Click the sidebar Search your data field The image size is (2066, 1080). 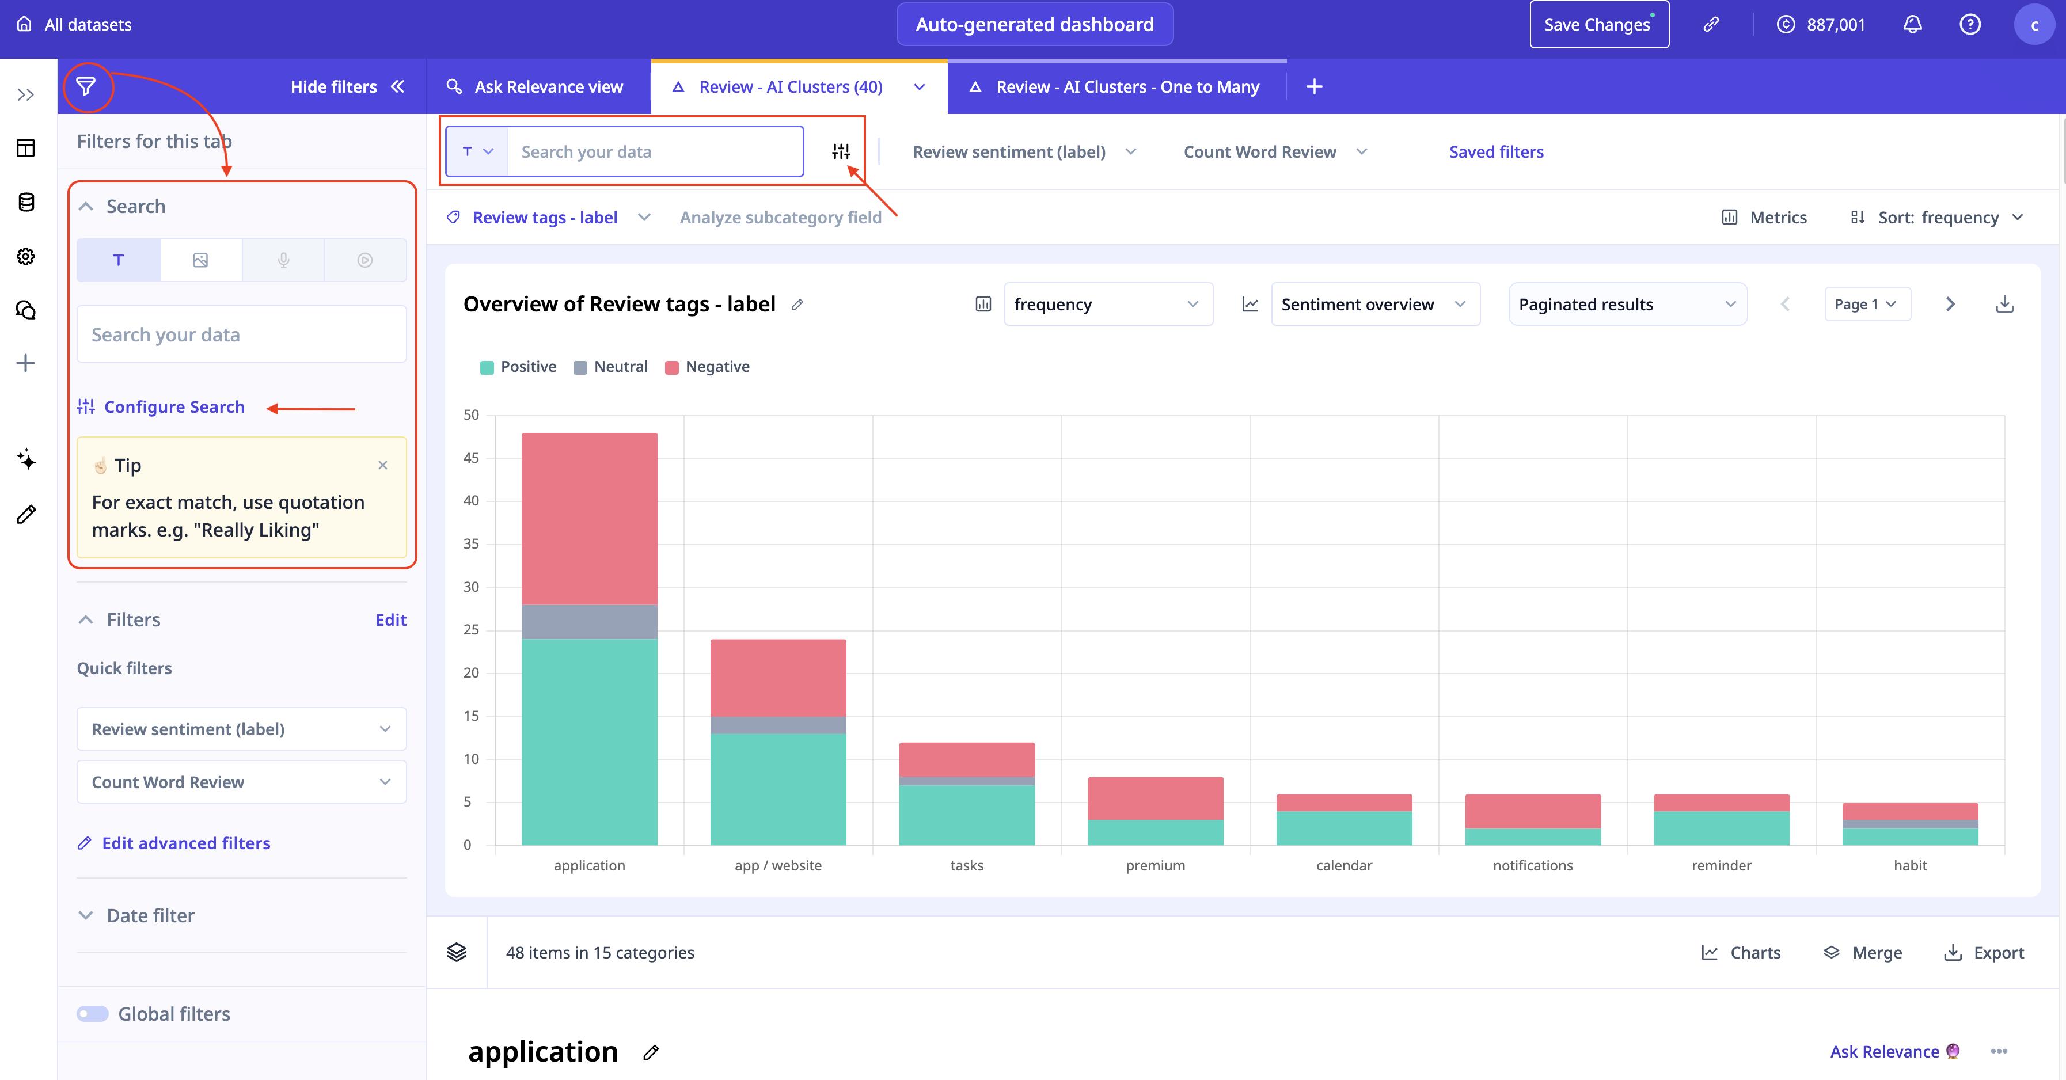point(241,334)
